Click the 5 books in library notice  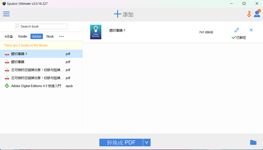tap(26, 45)
